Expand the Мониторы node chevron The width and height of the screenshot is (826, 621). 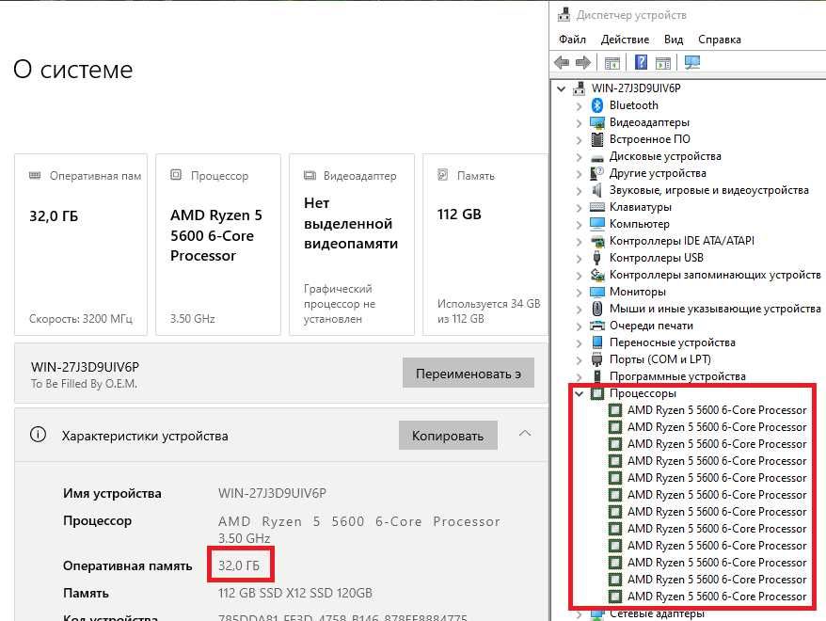click(579, 292)
